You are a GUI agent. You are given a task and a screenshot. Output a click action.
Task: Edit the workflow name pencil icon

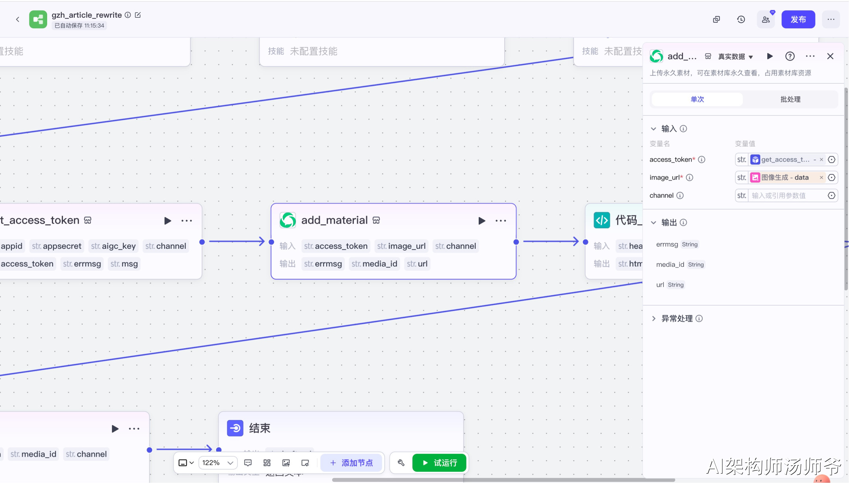pos(138,15)
